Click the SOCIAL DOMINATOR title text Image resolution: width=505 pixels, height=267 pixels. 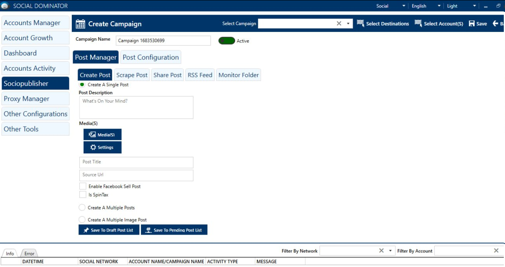[41, 6]
